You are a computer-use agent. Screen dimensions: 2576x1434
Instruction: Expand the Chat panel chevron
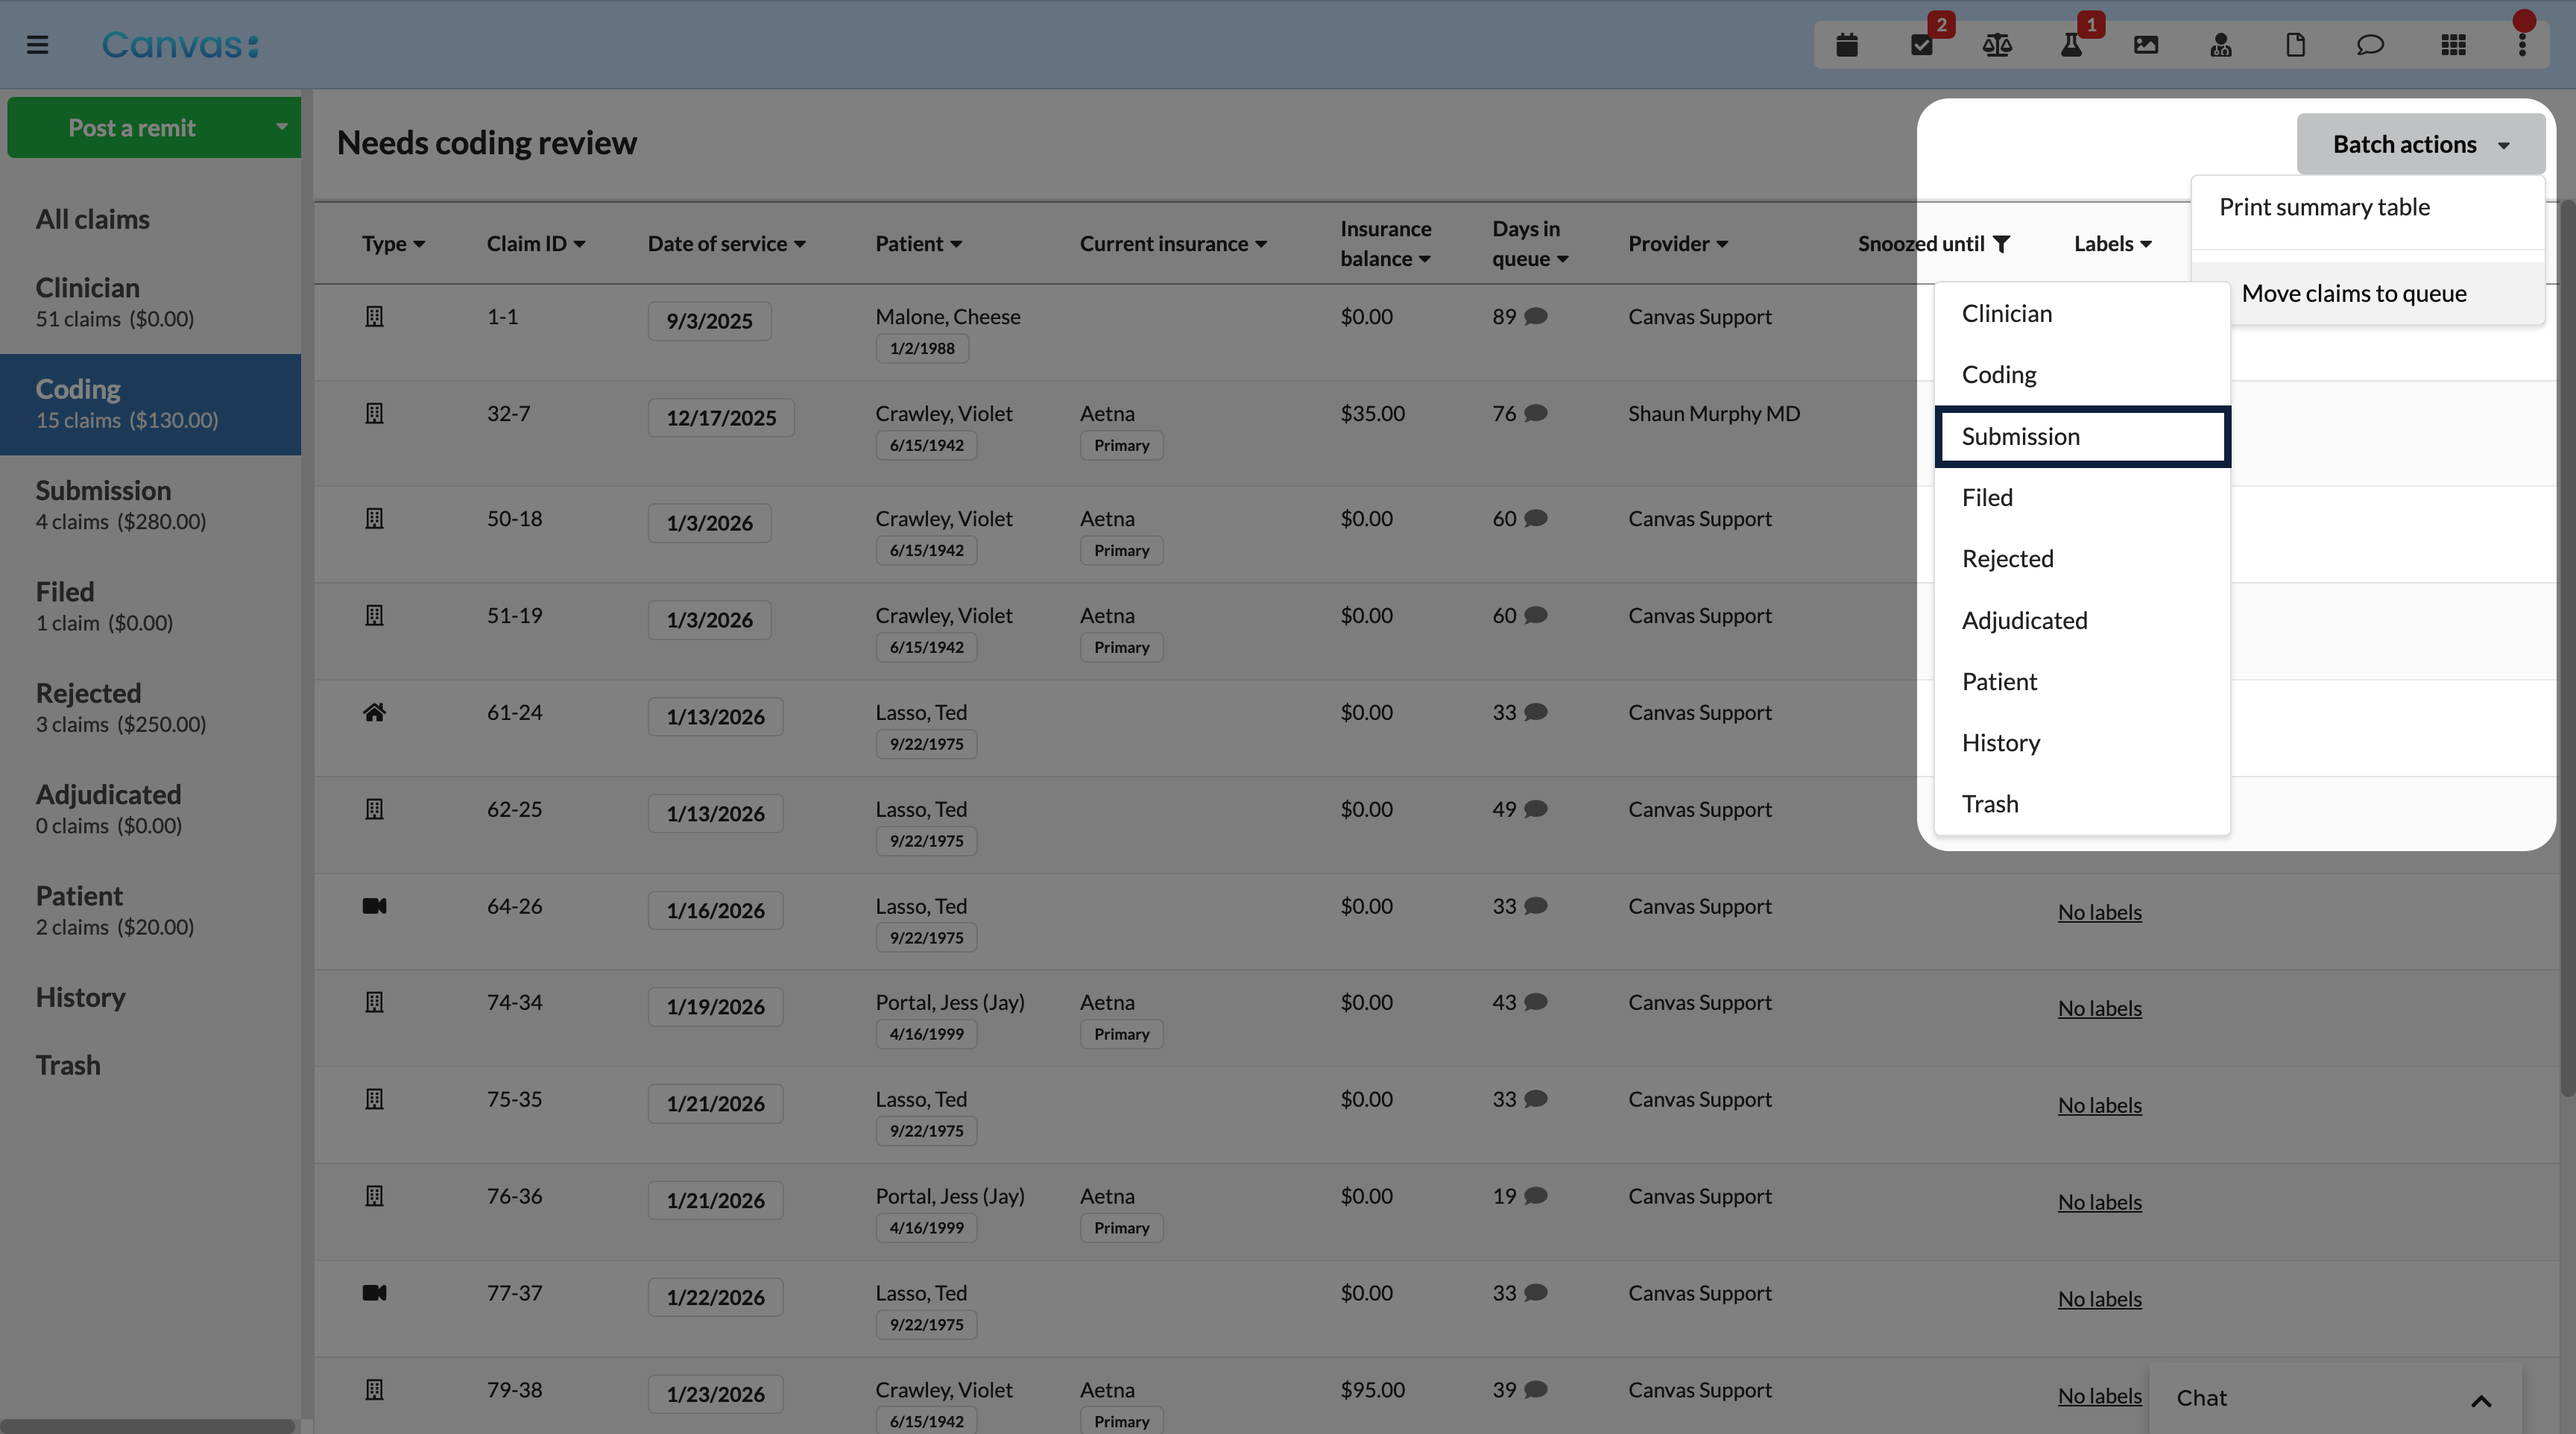[2481, 1400]
